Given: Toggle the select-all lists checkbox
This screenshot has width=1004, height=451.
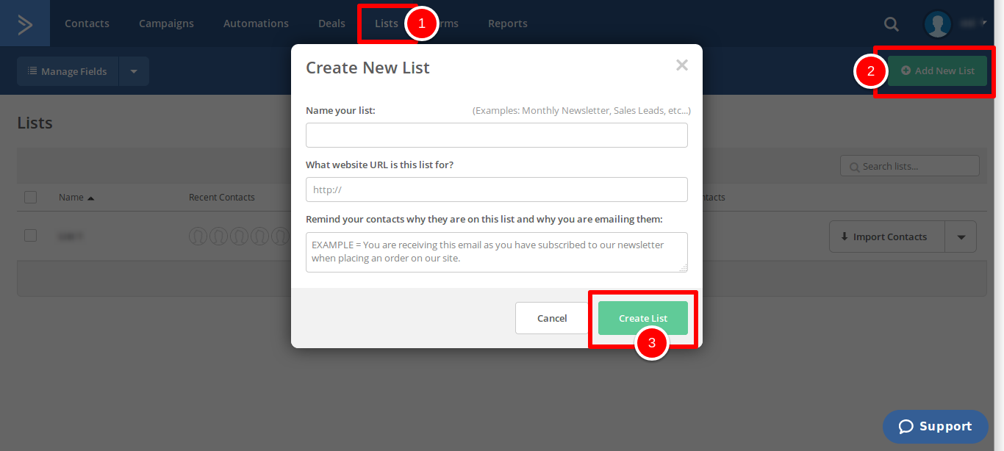Looking at the screenshot, I should pyautogui.click(x=30, y=197).
